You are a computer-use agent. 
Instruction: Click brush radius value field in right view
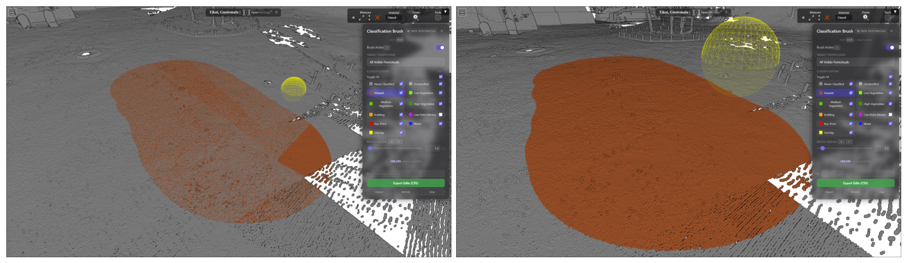point(882,148)
